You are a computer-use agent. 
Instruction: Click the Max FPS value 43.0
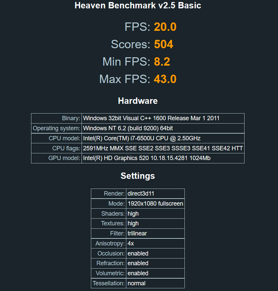(165, 79)
